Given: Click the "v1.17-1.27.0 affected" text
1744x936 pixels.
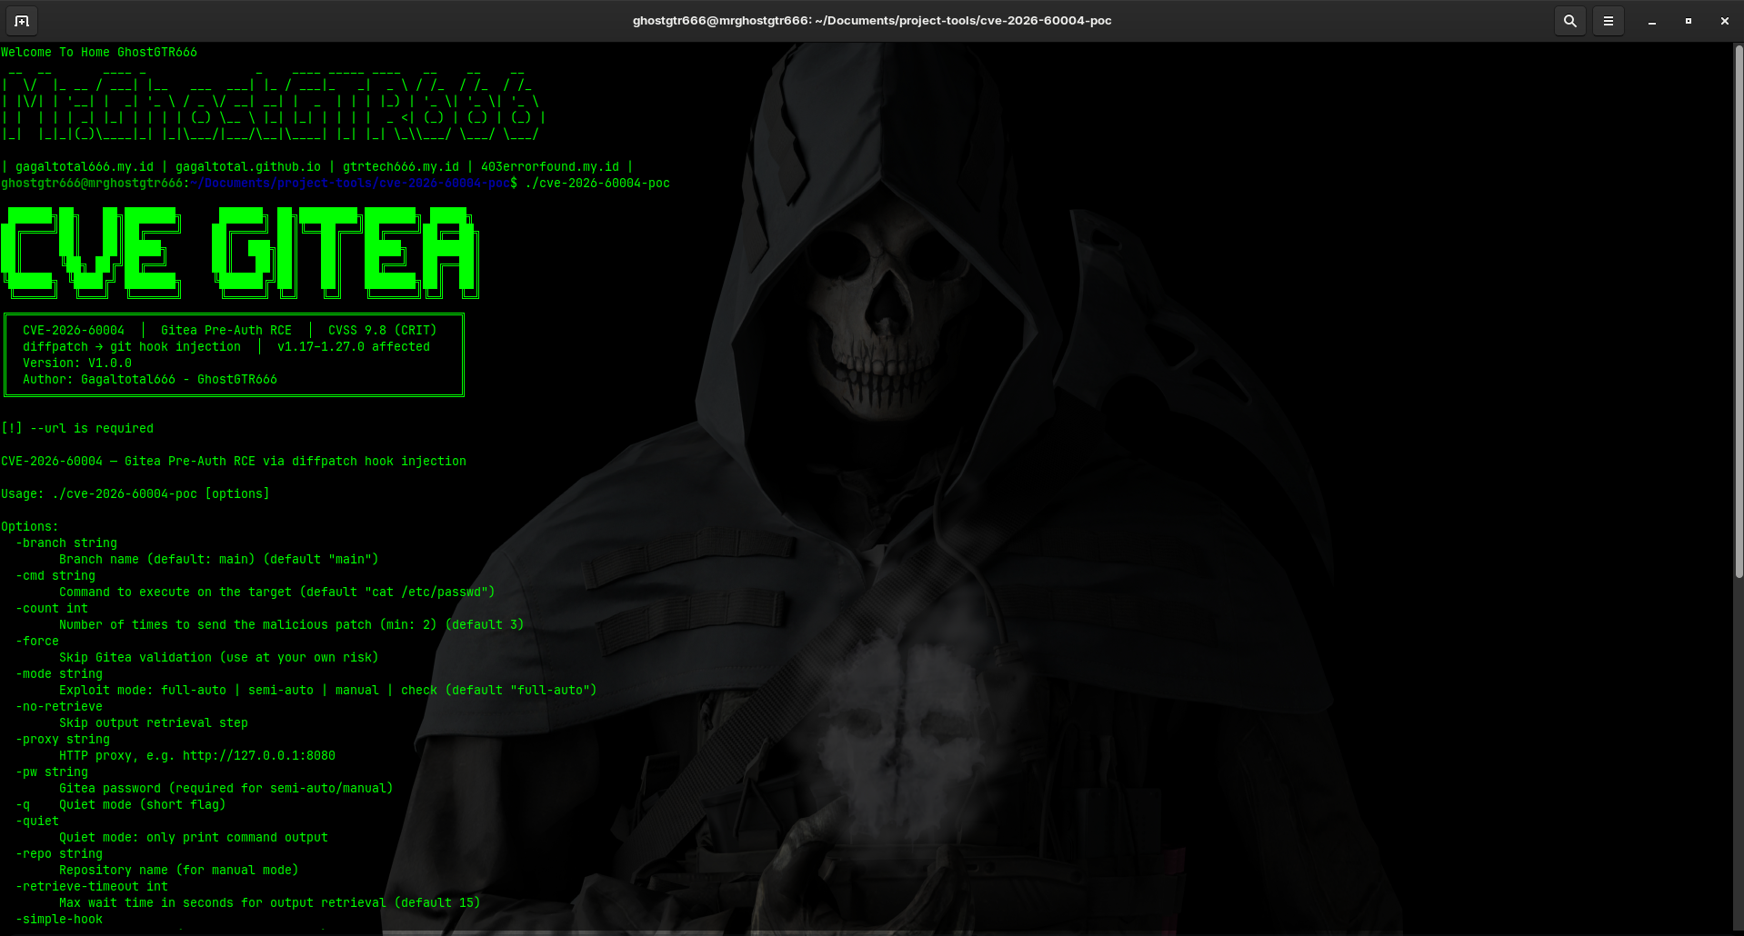Looking at the screenshot, I should [x=354, y=347].
